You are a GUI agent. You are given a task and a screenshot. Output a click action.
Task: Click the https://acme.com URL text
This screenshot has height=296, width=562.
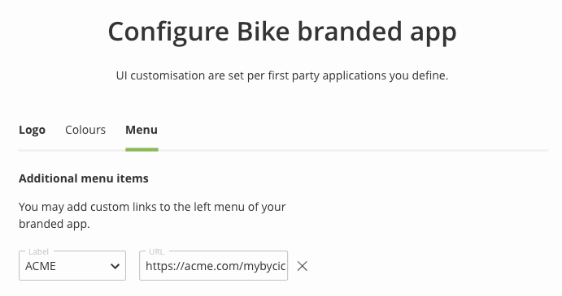[216, 266]
